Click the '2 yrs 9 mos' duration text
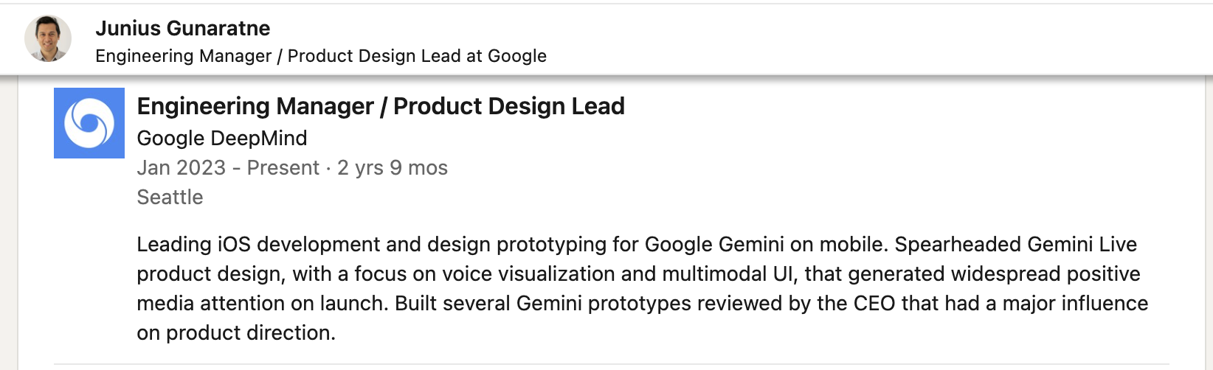This screenshot has width=1213, height=370. click(x=393, y=168)
